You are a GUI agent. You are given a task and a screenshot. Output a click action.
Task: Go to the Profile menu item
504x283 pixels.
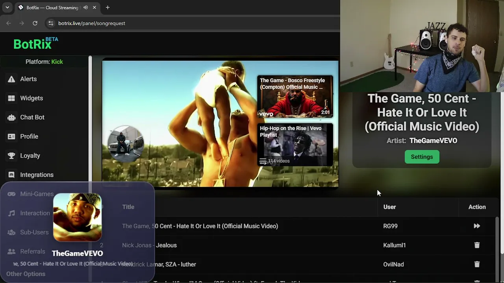pyautogui.click(x=29, y=136)
